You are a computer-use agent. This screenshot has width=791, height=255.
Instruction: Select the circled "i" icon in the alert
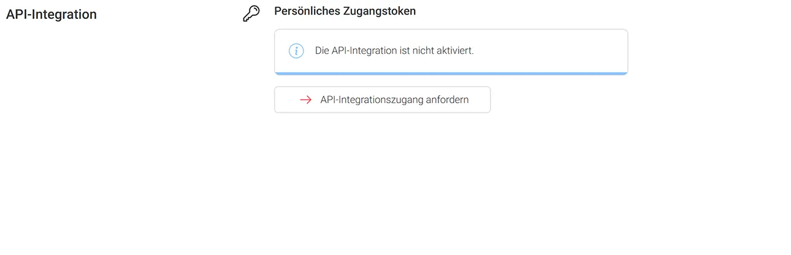296,51
